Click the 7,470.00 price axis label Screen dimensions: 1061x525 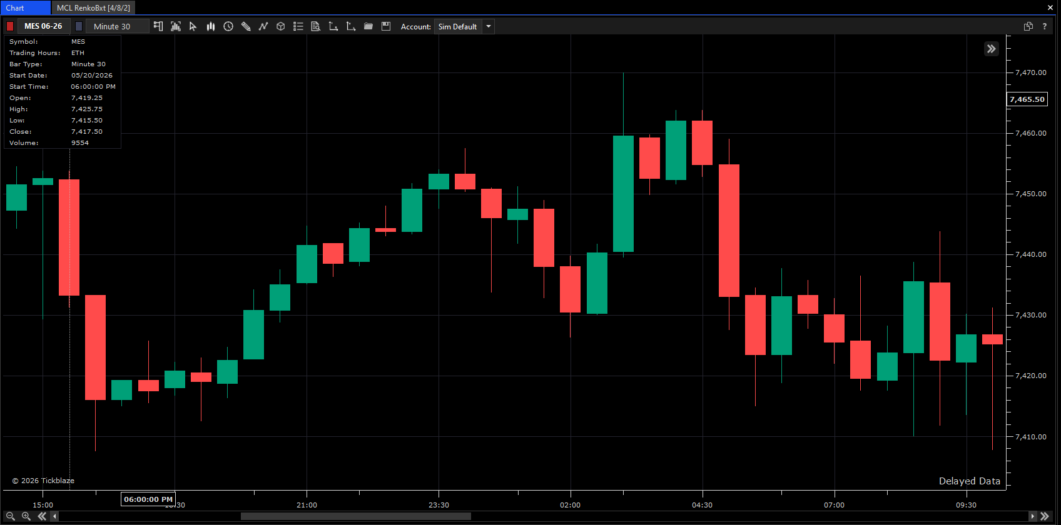coord(1030,72)
